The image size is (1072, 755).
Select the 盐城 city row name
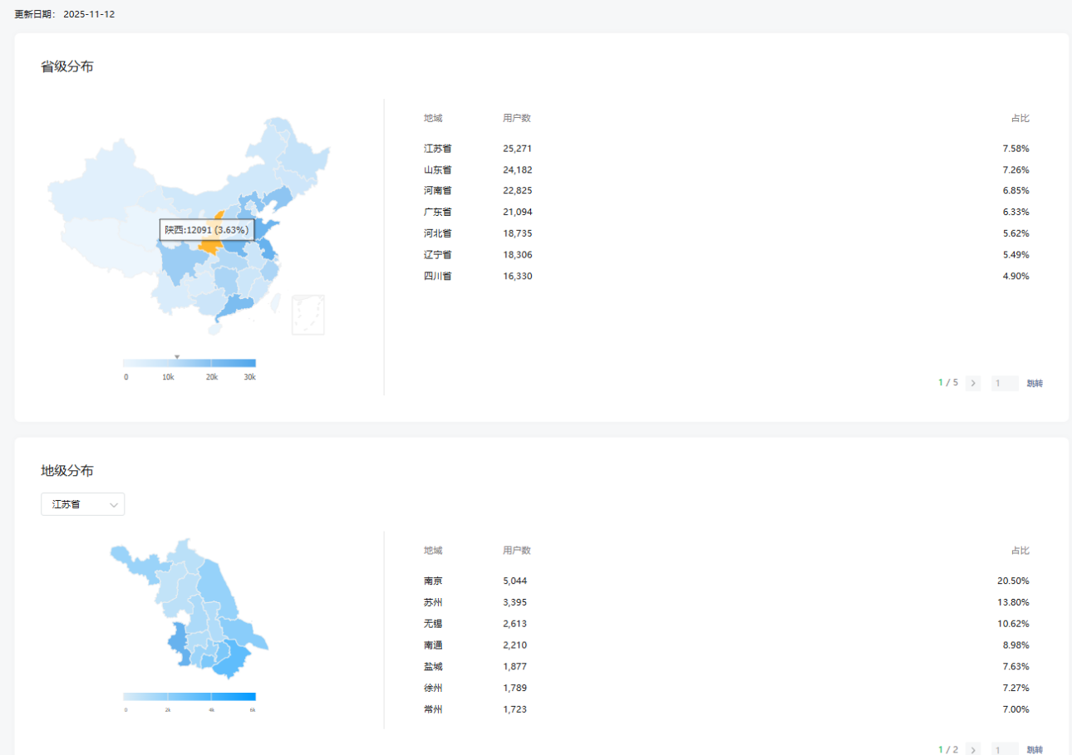click(433, 666)
